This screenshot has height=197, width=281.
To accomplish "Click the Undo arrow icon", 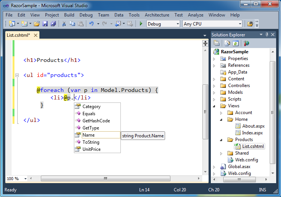I will tap(92, 24).
